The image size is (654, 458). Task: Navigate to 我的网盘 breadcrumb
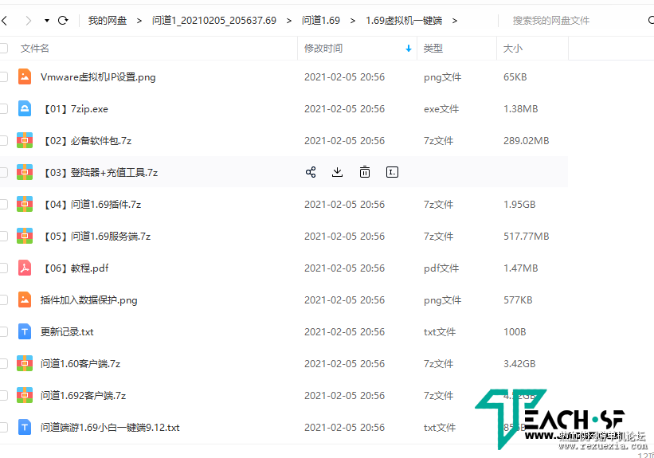click(108, 21)
